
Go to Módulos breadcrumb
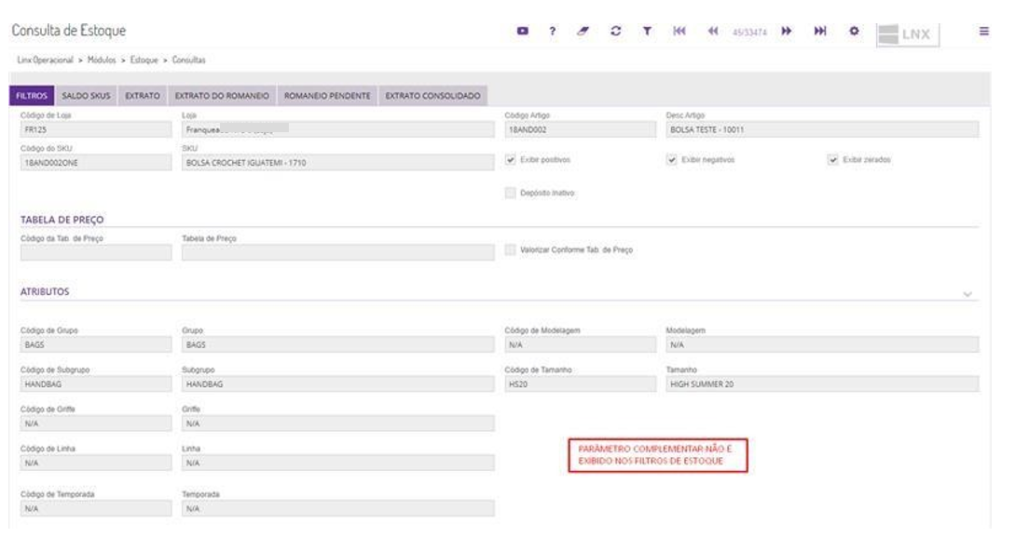(102, 60)
